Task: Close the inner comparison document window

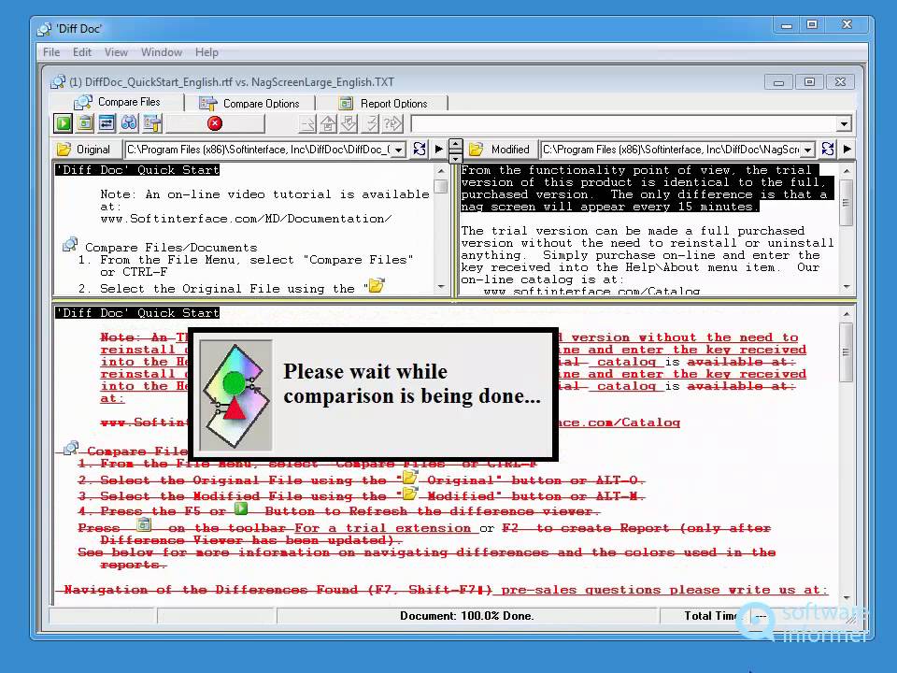Action: (x=840, y=82)
